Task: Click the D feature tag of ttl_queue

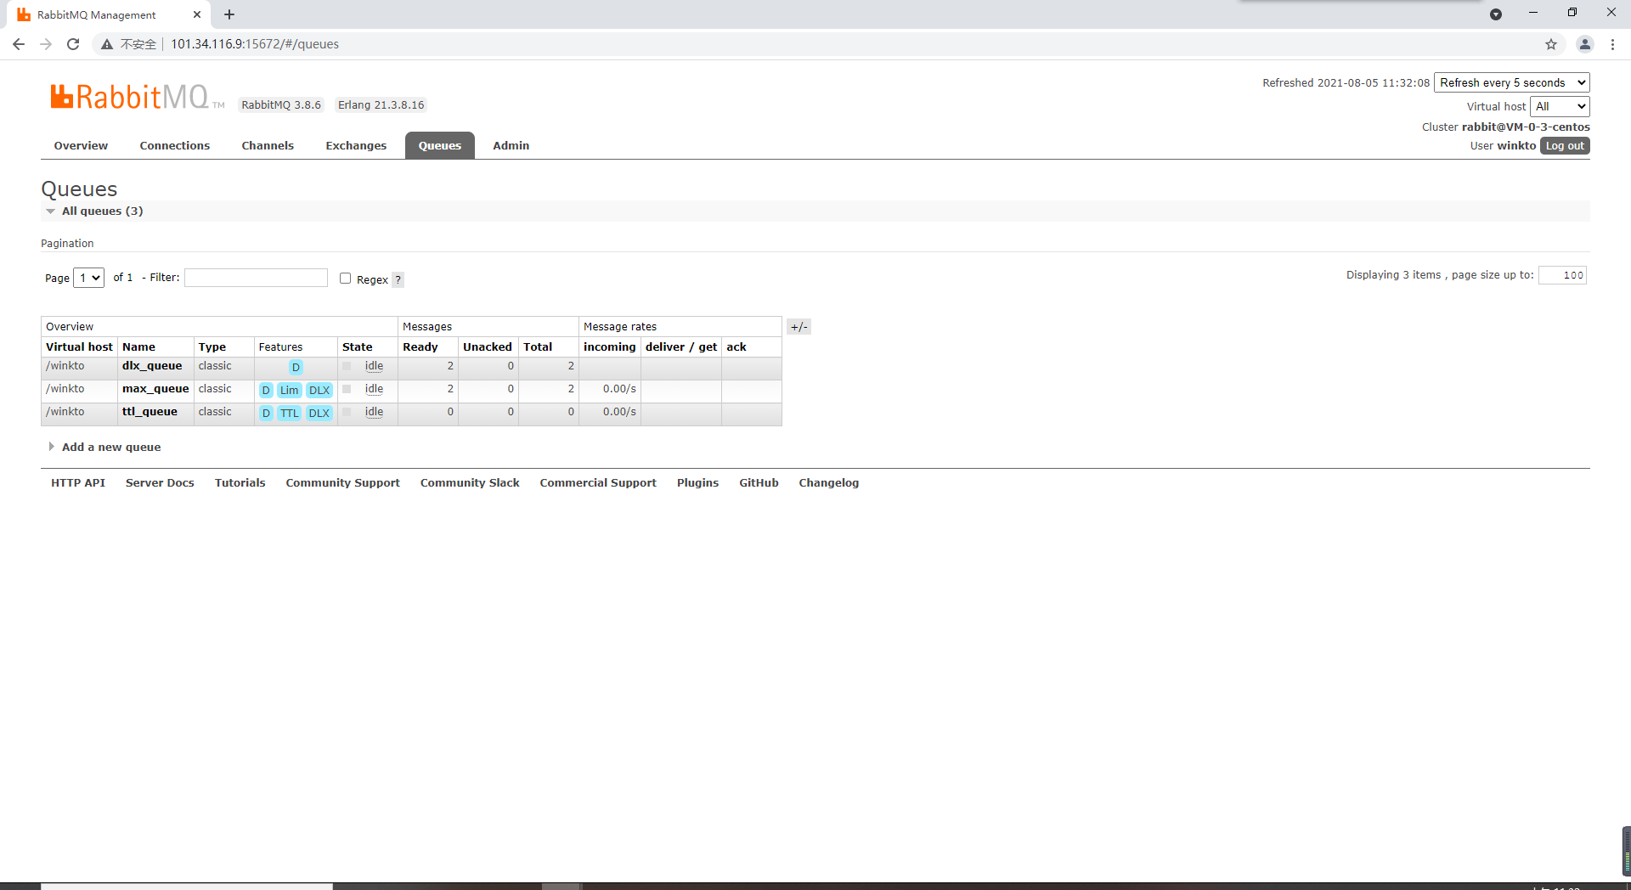Action: 266,413
